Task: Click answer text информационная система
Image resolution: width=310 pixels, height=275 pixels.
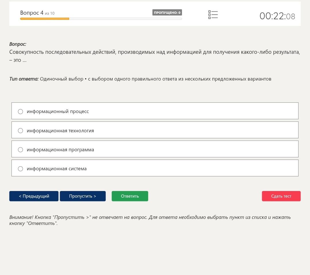Action: click(x=57, y=169)
